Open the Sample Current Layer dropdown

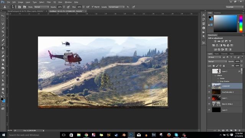click(116, 7)
